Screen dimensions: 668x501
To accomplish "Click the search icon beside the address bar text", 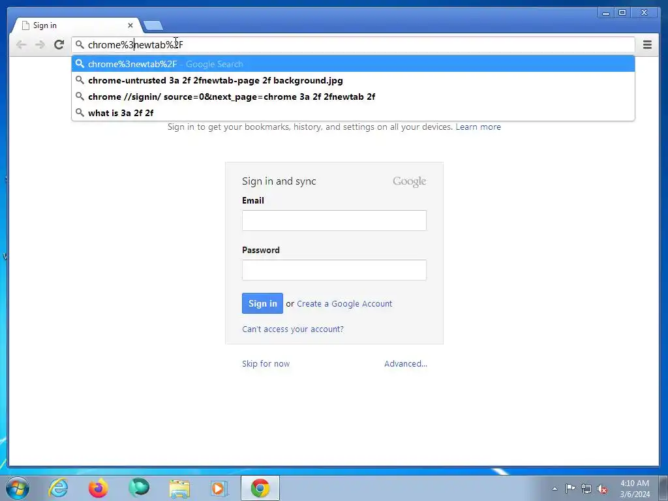I will [x=80, y=44].
